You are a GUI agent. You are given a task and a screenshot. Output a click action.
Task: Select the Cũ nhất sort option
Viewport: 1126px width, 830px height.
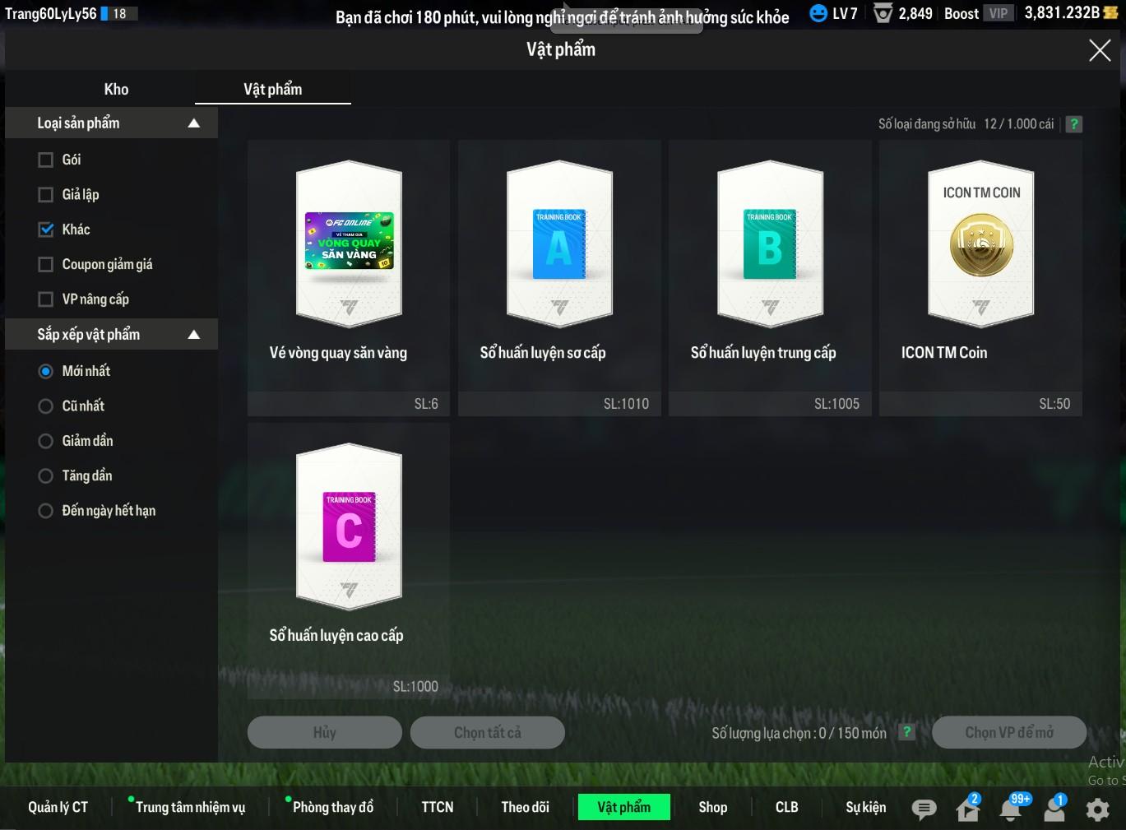click(46, 406)
